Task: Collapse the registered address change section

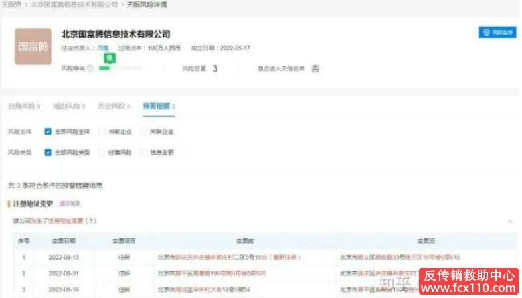Action: click(x=509, y=221)
